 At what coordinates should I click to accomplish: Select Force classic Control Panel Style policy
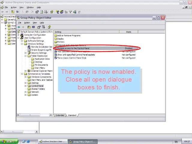[x=72, y=58]
